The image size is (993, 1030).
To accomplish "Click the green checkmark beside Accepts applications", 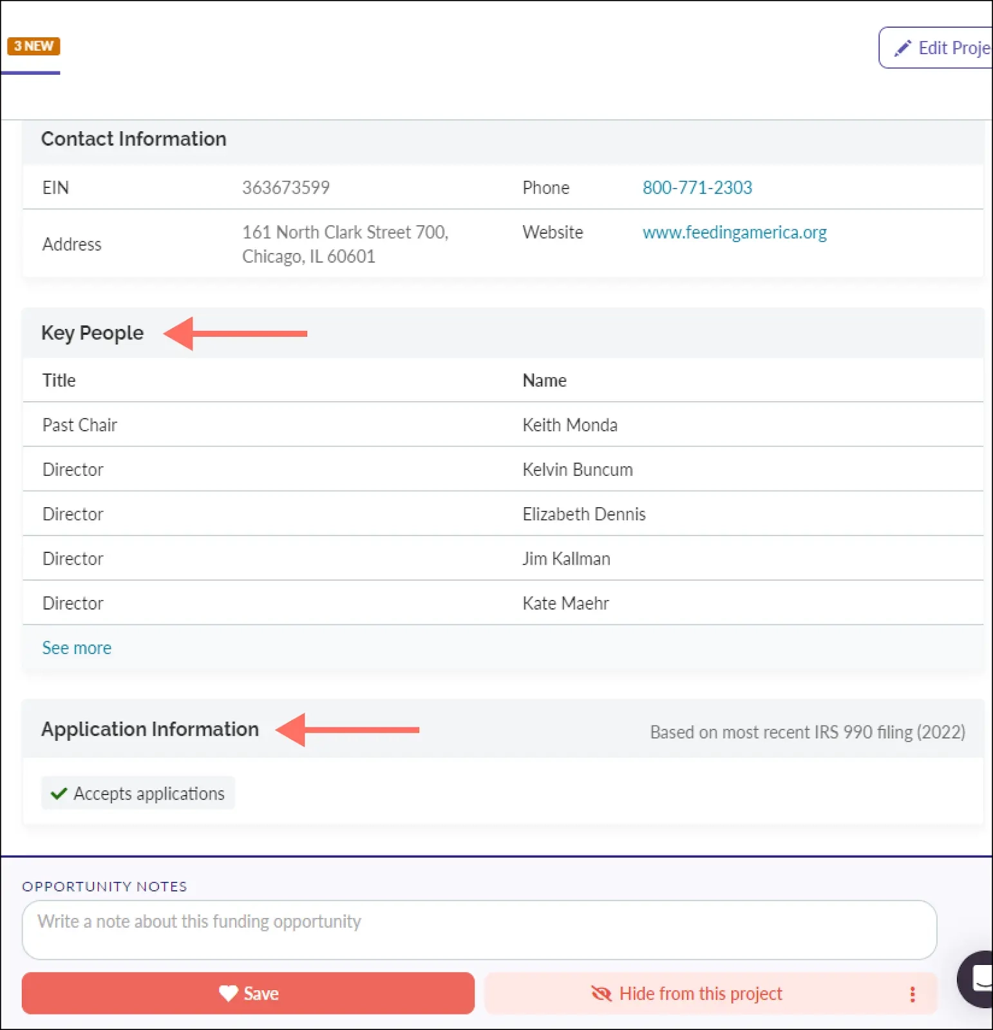I will [x=59, y=793].
